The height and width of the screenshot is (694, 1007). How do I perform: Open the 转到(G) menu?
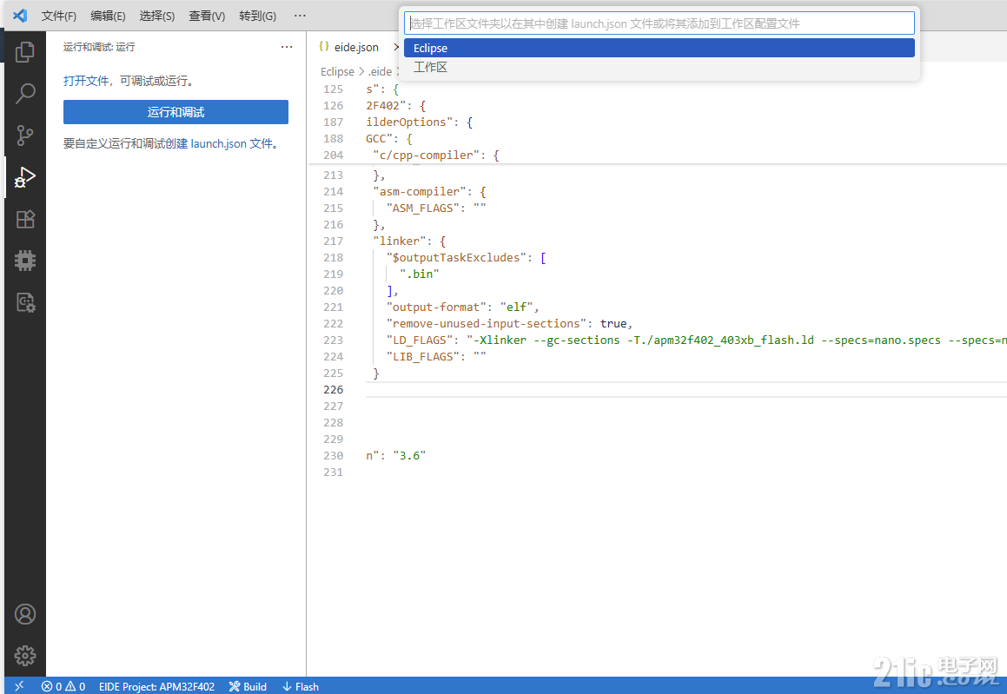pos(257,16)
